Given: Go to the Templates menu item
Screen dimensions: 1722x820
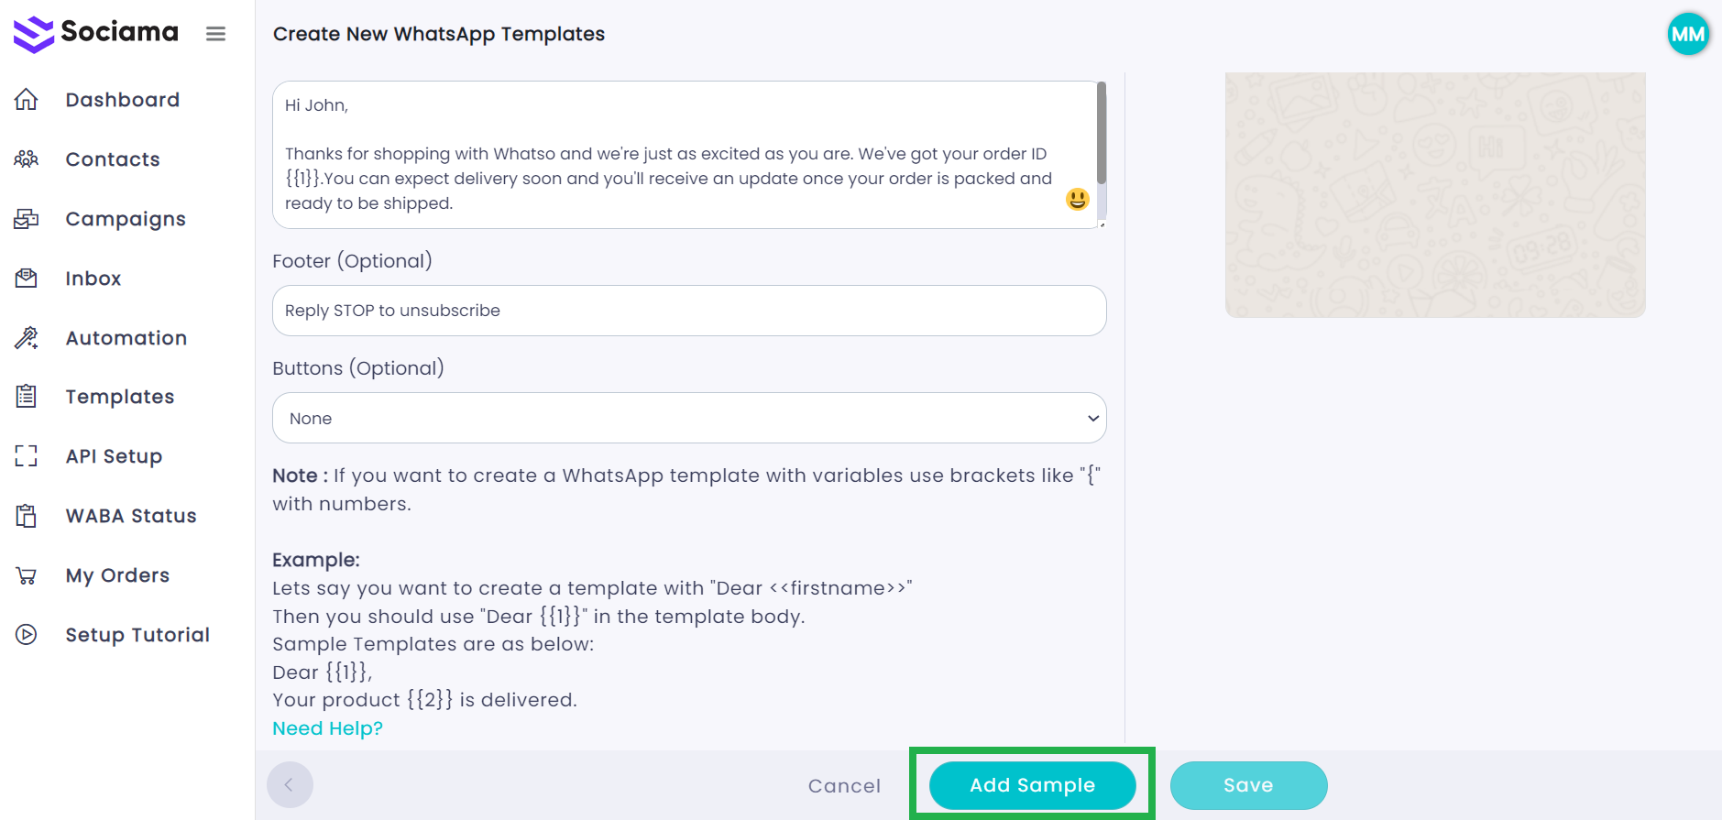Looking at the screenshot, I should [119, 397].
